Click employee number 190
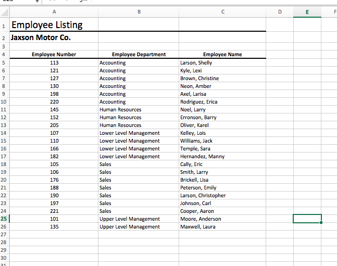This screenshot has width=337, height=266. pos(54,195)
